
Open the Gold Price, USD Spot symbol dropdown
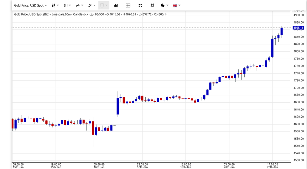point(30,5)
